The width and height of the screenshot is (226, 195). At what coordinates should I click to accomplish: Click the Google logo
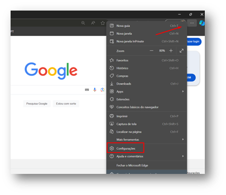[51, 71]
